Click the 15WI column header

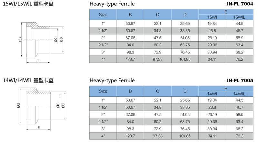(x=212, y=17)
